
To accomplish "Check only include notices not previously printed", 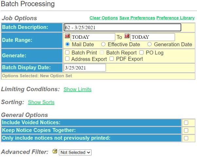I will coord(186,138).
